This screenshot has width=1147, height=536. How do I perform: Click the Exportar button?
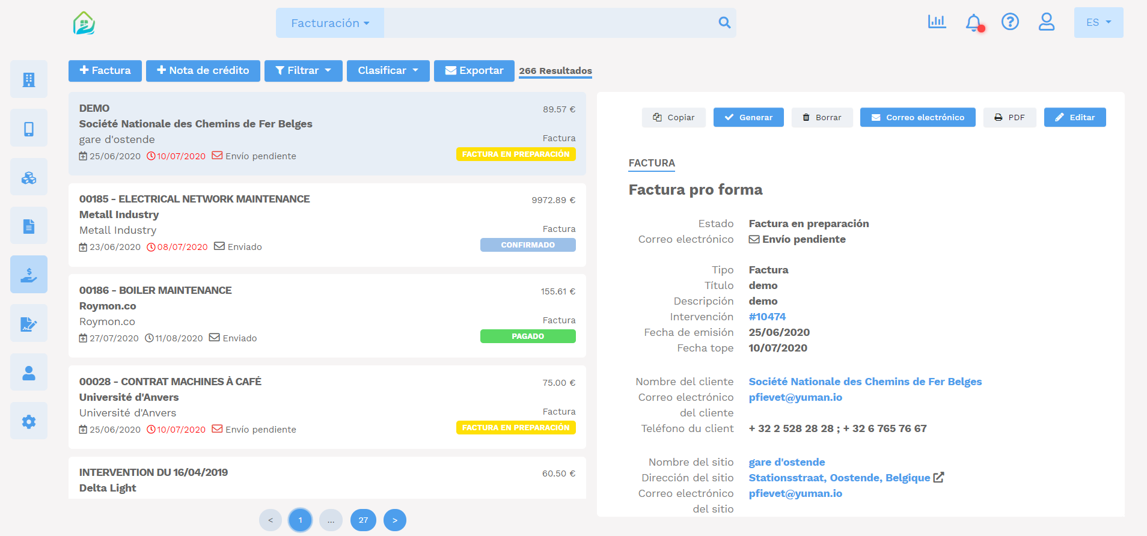(x=474, y=71)
